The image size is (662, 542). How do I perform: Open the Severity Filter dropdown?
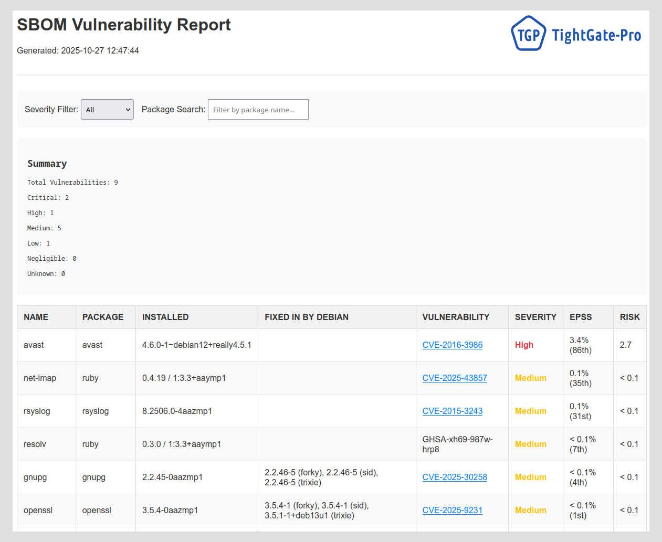[x=107, y=110]
